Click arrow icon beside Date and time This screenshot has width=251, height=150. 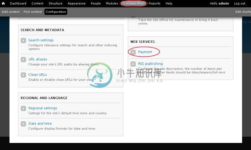click(x=23, y=124)
